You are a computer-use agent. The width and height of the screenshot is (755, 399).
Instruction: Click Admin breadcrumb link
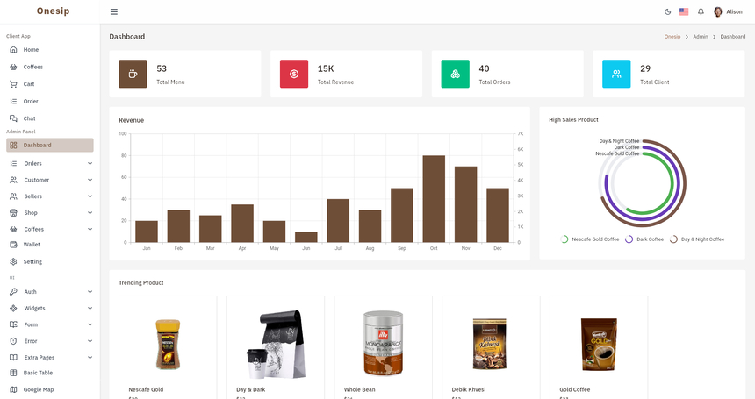[x=700, y=37]
